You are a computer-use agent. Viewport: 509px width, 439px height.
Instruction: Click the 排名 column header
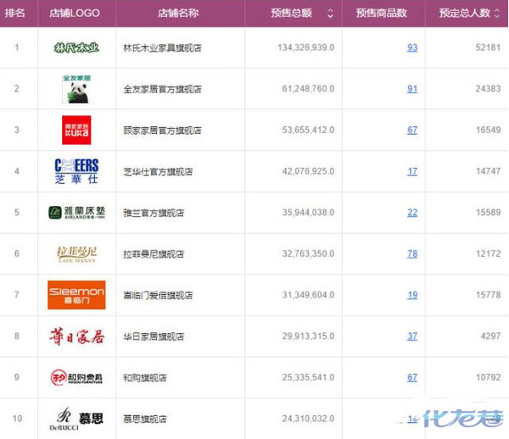[15, 13]
